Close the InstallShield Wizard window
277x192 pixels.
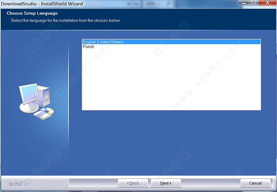tap(268, 3)
